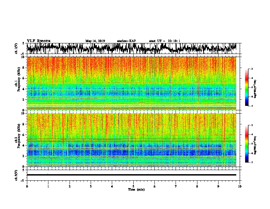This screenshot has width=270, height=209.
Task: Click the "10" tick on the time axis
Action: [x=240, y=186]
